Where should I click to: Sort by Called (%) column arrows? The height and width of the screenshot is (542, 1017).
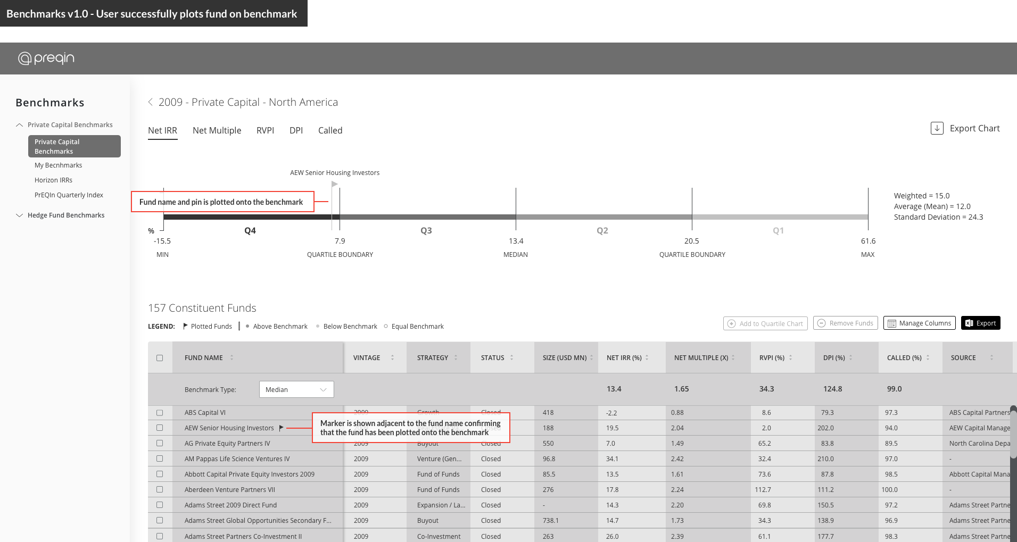[x=928, y=357]
